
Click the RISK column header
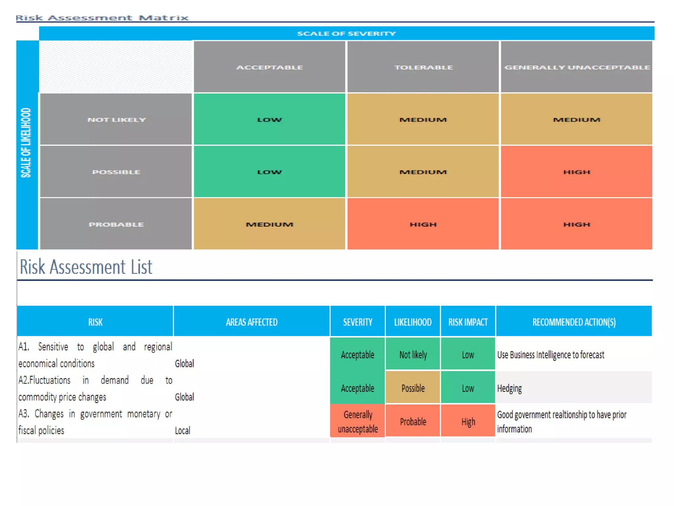click(x=95, y=322)
